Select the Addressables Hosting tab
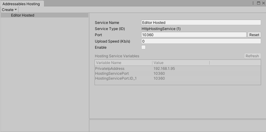266x132 pixels. (x=21, y=4)
